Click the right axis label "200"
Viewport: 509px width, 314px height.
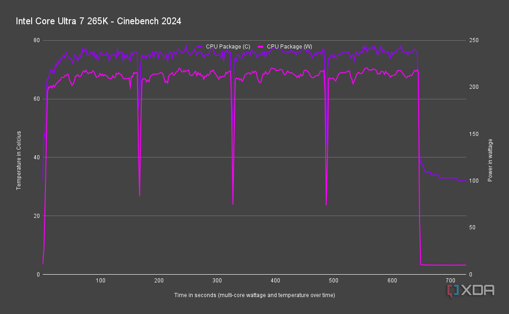(x=474, y=87)
